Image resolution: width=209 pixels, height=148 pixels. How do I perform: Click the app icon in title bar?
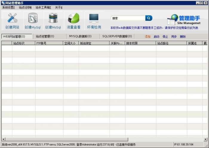tap(3, 3)
